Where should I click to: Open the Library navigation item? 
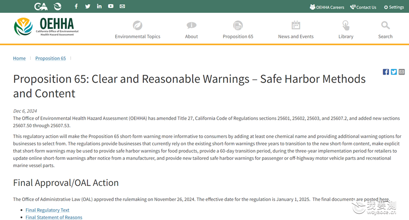346,30
